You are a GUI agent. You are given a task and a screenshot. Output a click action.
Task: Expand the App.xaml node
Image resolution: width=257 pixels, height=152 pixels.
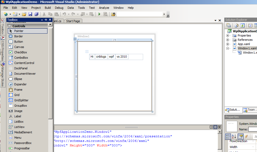pos(228,44)
